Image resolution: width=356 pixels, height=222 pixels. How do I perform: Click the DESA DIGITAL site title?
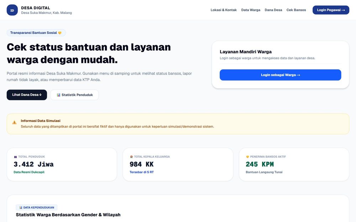tap(36, 8)
